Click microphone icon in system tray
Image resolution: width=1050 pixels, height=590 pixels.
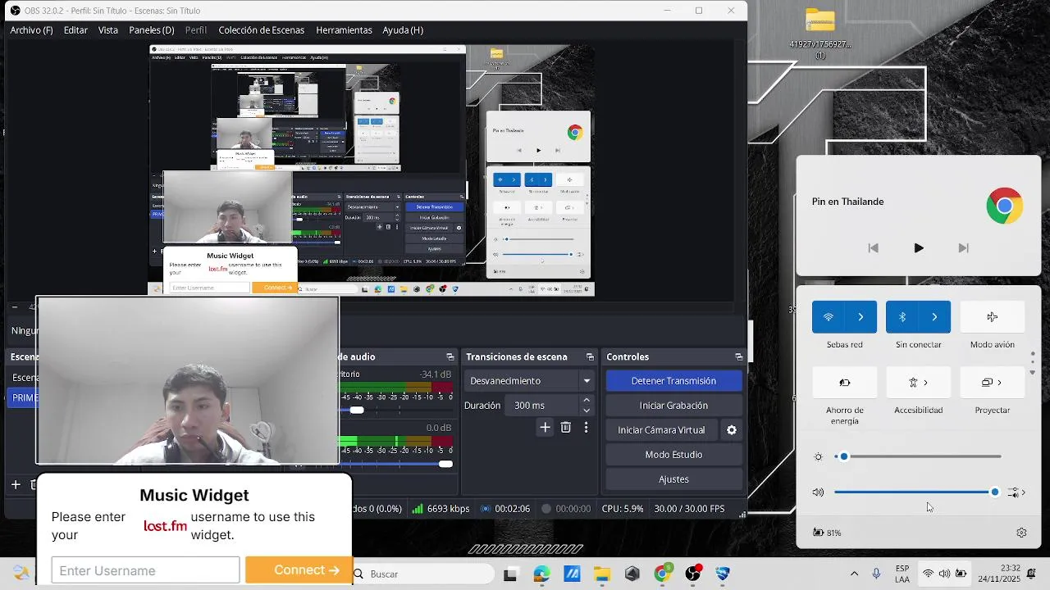point(877,574)
